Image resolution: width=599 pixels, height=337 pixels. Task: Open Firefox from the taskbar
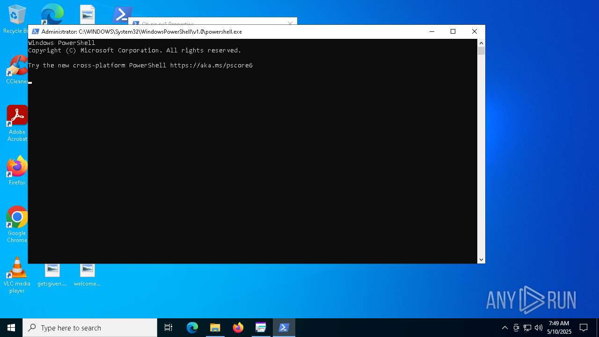(238, 328)
